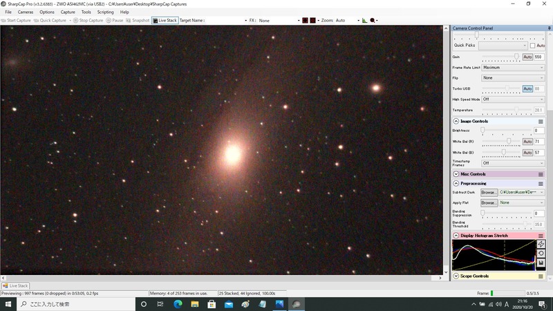Click the second reticule overlay icon
The height and width of the screenshot is (311, 553).
click(x=313, y=21)
